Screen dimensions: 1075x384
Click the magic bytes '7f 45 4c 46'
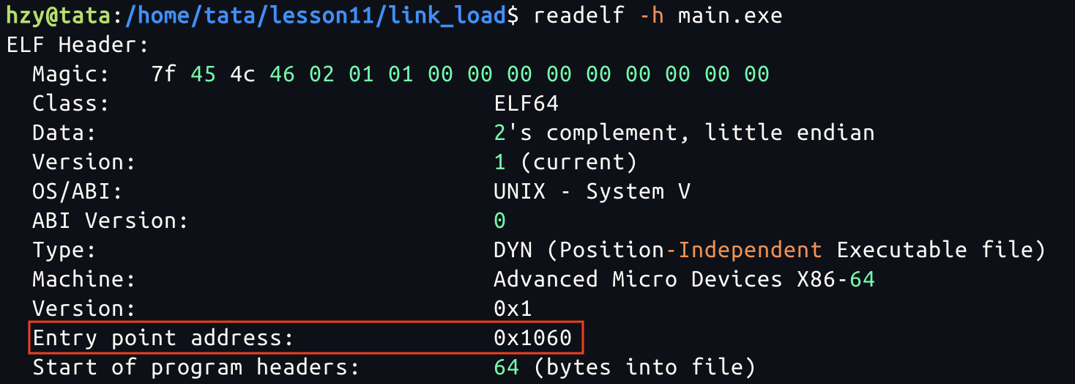pos(223,75)
